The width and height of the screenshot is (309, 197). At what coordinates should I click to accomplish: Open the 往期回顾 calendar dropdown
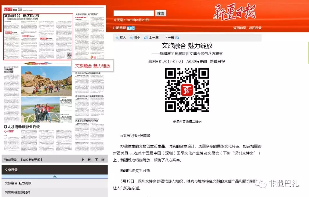[x=130, y=28]
